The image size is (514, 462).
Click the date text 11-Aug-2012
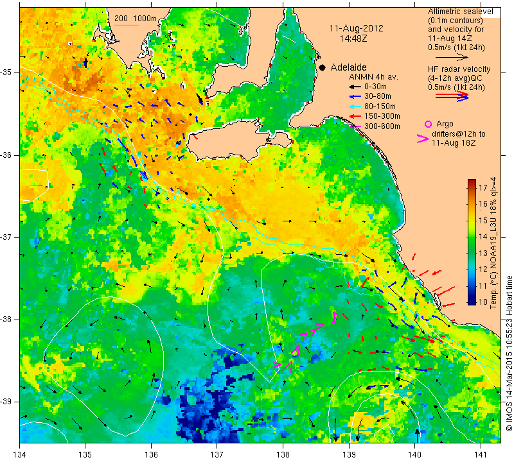[357, 28]
